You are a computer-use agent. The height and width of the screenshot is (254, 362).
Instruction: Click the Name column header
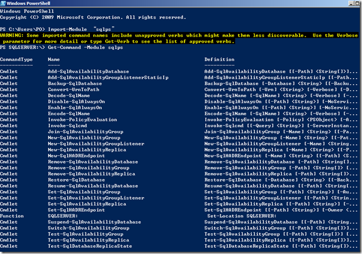pos(54,59)
